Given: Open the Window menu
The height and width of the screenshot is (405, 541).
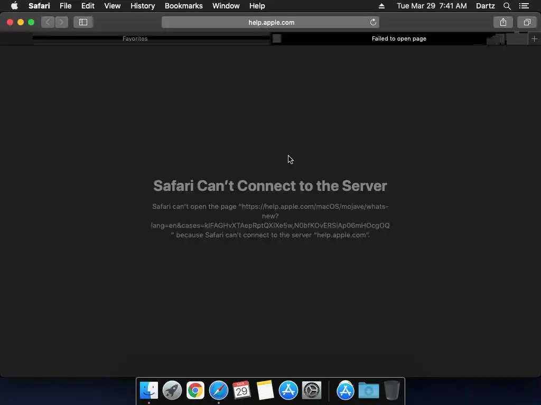Looking at the screenshot, I should (x=226, y=6).
